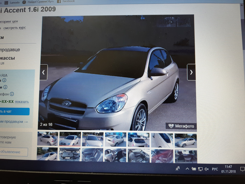Select the third thumbnail showing the front head-on
This screenshot has height=184, width=245.
93,139
